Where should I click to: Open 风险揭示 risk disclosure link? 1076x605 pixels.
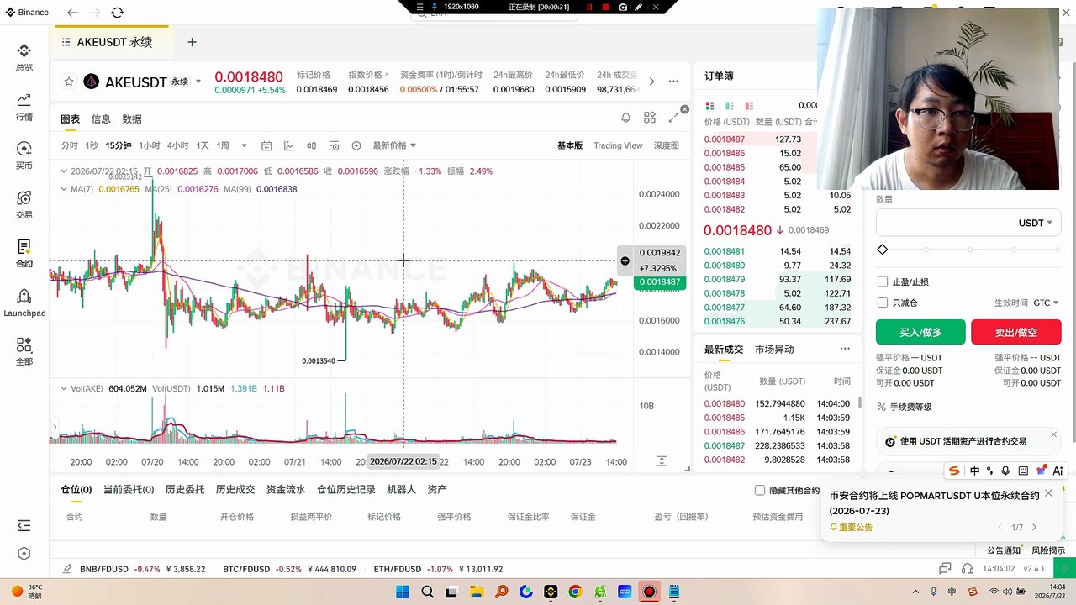1048,550
